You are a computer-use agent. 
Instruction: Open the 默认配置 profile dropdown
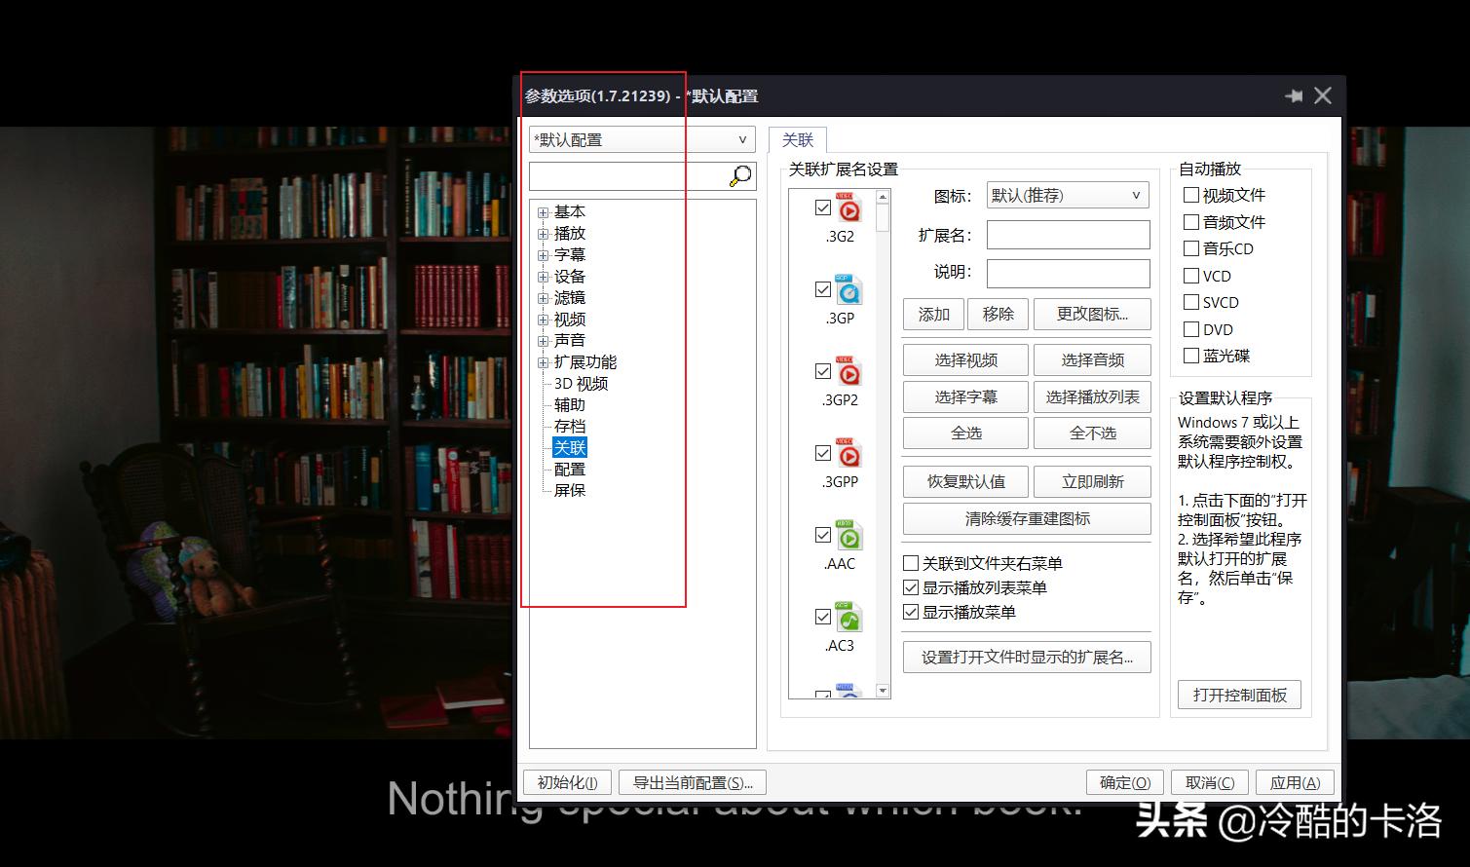742,139
